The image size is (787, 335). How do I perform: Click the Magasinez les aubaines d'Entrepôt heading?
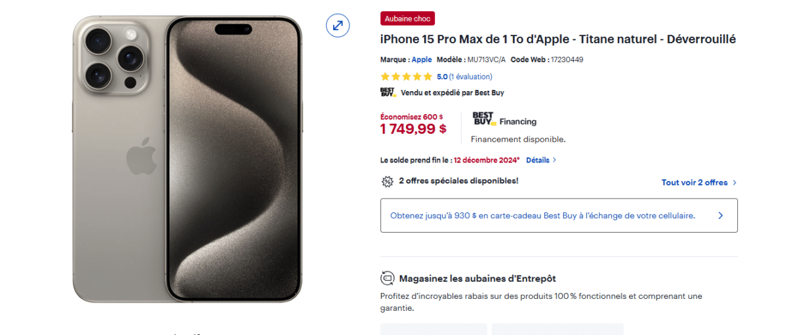pyautogui.click(x=477, y=279)
